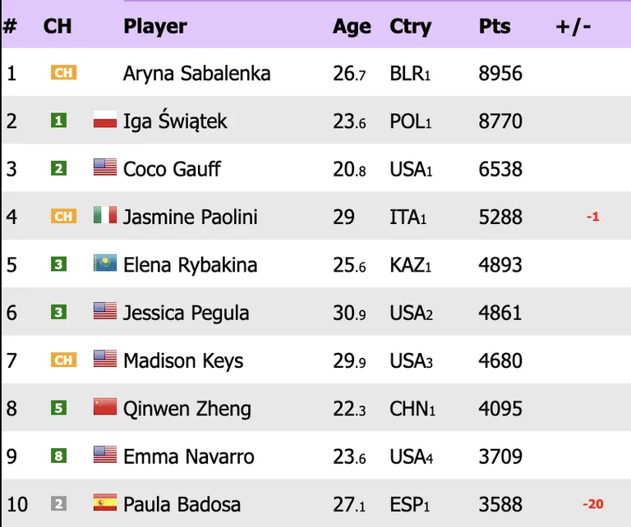Click the green career-high badge 8 for Emma Navarro
The image size is (631, 527).
[x=59, y=456]
